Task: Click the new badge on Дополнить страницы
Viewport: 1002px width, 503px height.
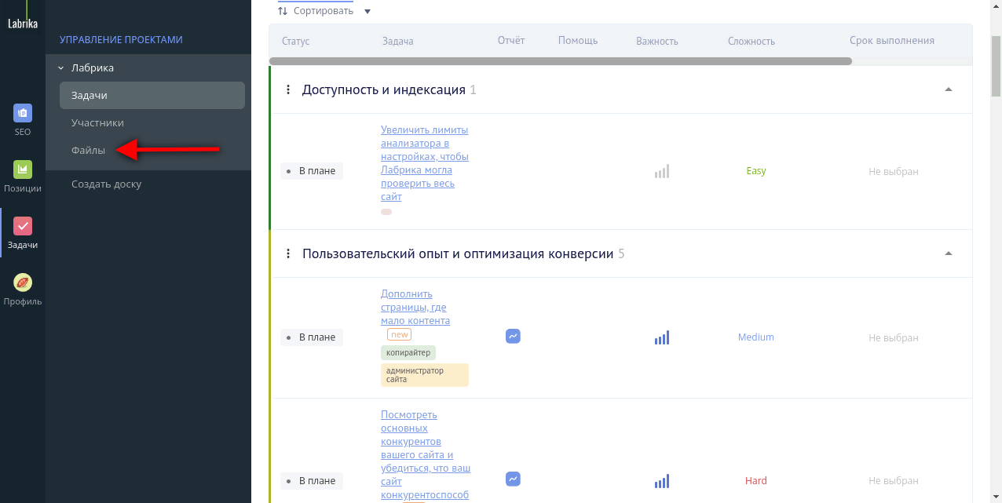Action: click(400, 334)
